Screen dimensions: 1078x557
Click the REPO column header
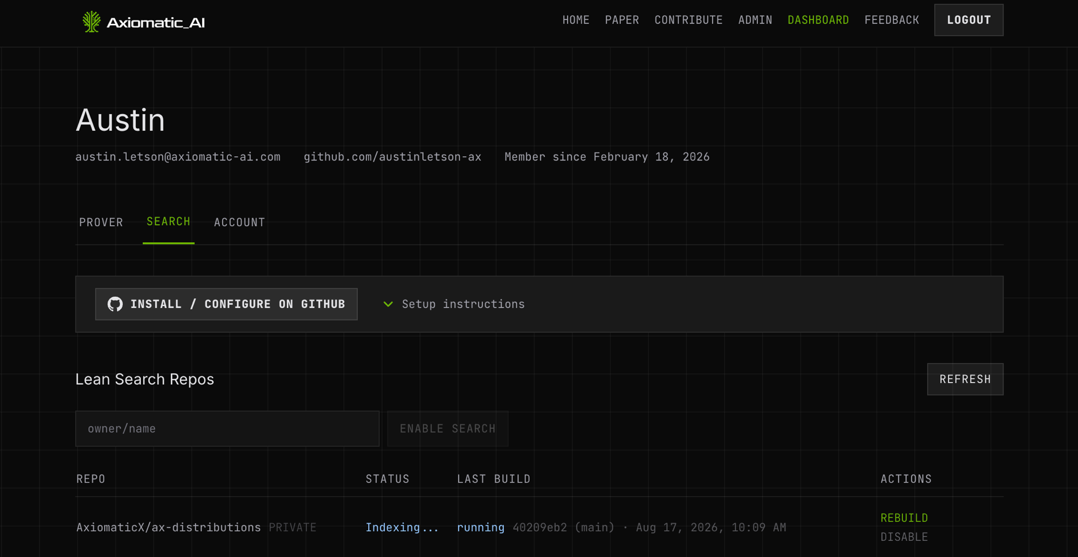pyautogui.click(x=91, y=479)
